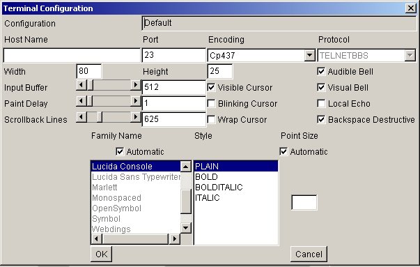The height and width of the screenshot is (267, 420).
Task: Click the Scrollback Lines value field 625
Action: coord(173,119)
